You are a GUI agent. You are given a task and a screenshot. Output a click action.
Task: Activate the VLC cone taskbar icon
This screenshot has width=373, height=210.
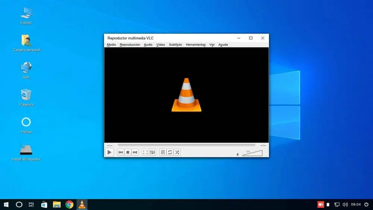click(82, 204)
